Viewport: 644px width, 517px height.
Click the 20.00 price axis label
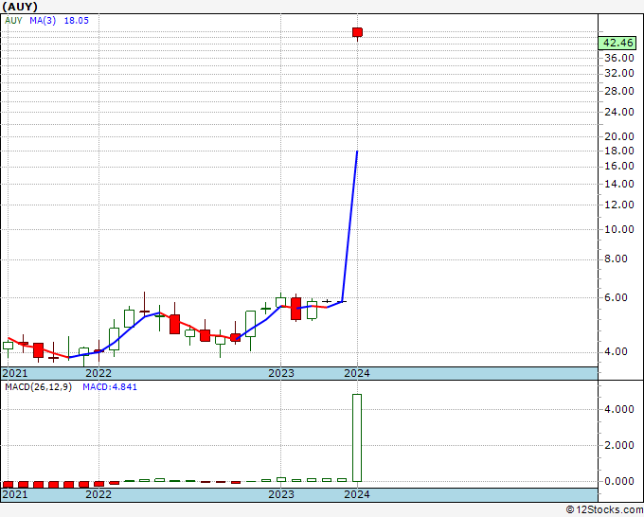click(x=619, y=136)
